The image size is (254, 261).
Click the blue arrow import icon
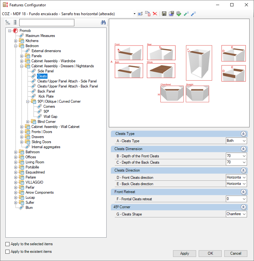[193, 14]
